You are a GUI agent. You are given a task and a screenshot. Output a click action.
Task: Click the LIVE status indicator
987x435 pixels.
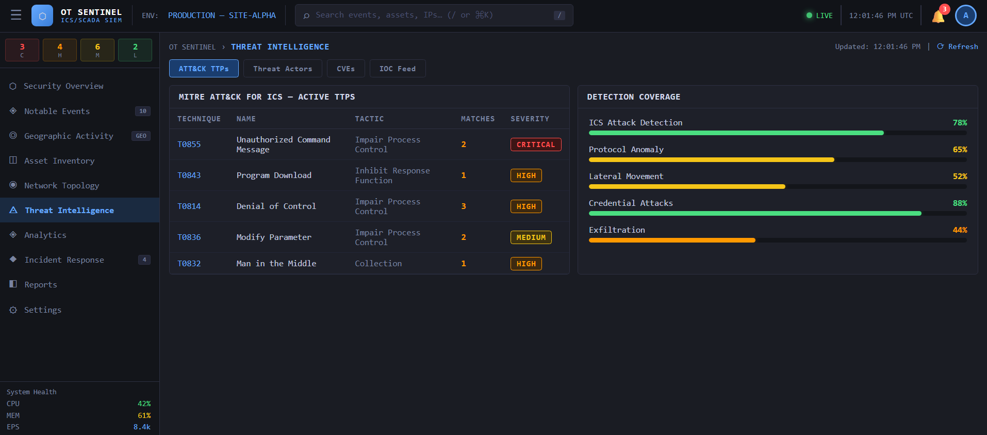[819, 15]
